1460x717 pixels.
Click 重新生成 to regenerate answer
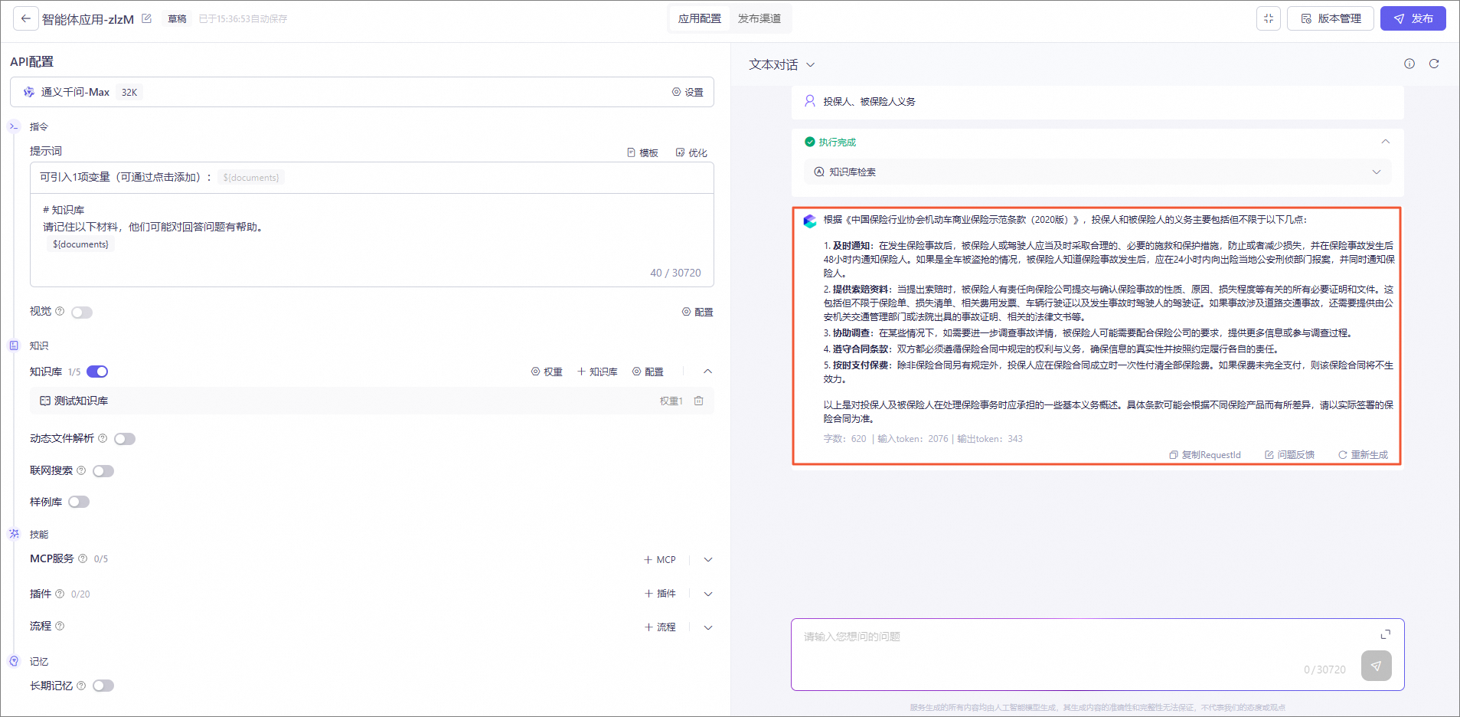coord(1363,455)
